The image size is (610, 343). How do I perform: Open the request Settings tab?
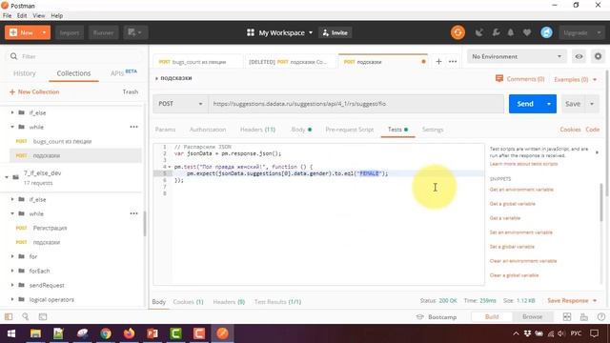click(x=433, y=130)
